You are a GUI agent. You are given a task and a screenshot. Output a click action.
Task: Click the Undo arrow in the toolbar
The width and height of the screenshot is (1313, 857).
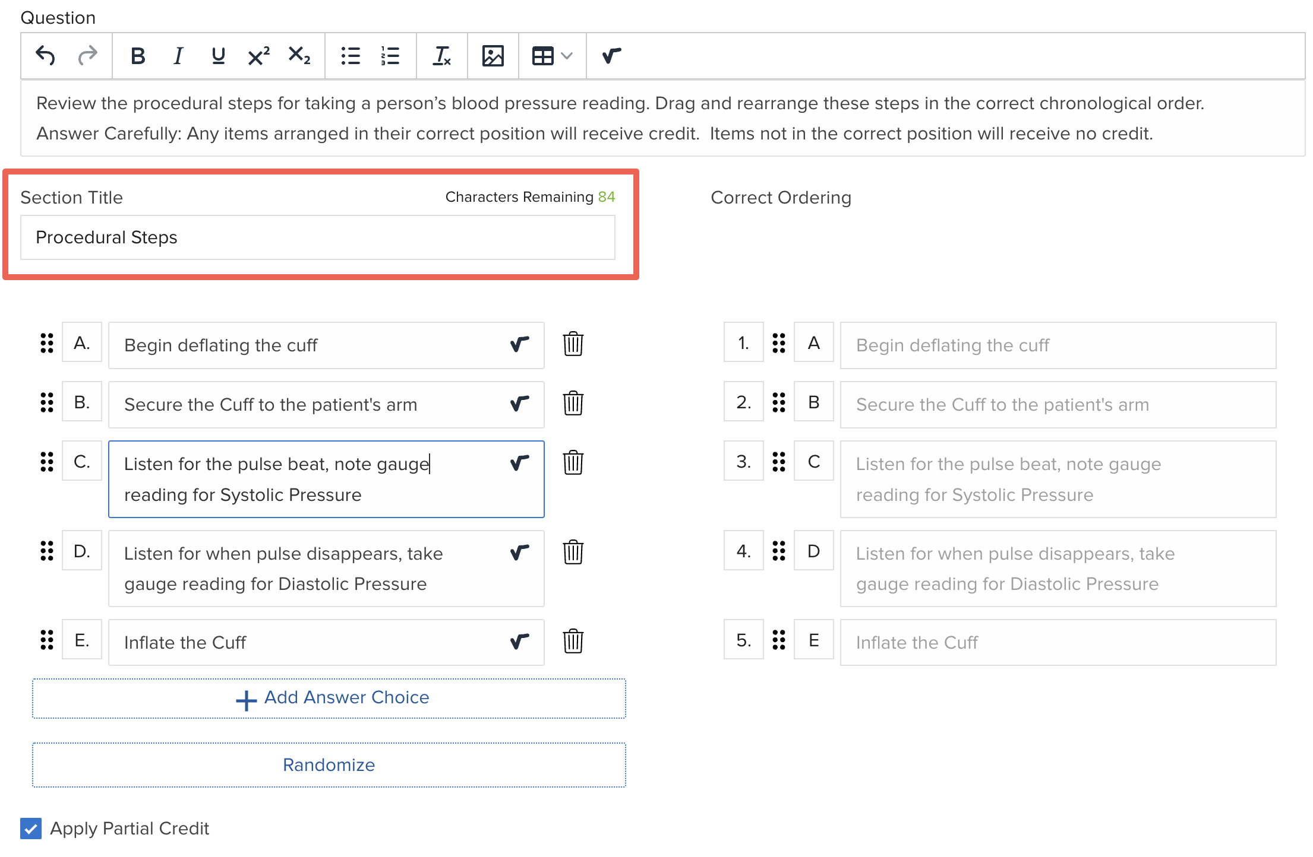coord(45,56)
